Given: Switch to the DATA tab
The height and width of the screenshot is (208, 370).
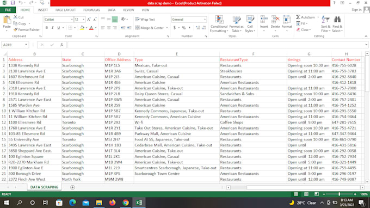Looking at the screenshot, I should (x=112, y=10).
